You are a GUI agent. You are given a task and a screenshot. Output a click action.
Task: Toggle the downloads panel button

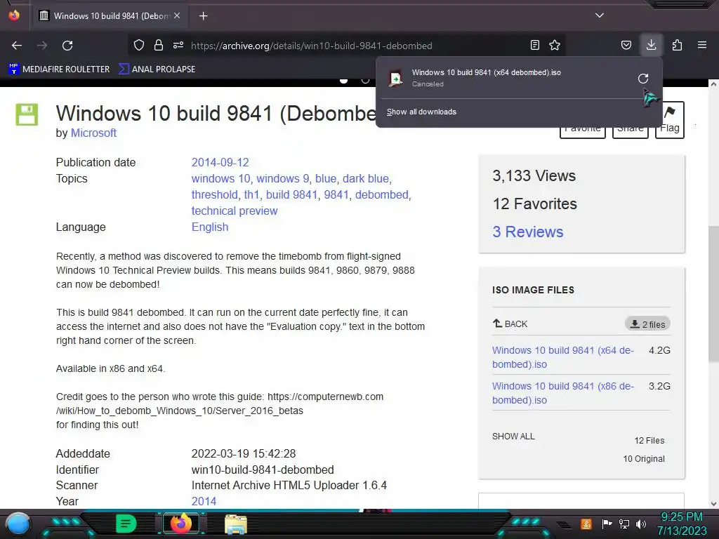pyautogui.click(x=651, y=45)
